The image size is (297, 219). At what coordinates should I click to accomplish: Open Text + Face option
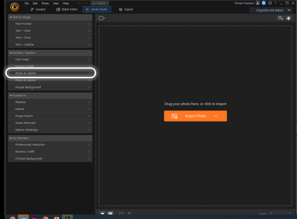tap(50, 31)
